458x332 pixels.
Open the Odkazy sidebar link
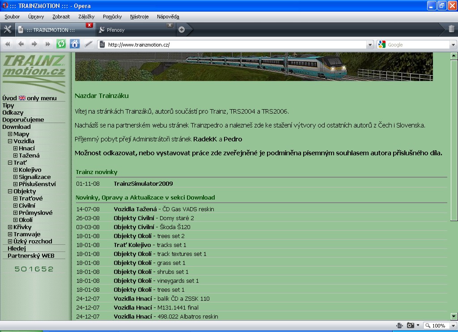13,112
